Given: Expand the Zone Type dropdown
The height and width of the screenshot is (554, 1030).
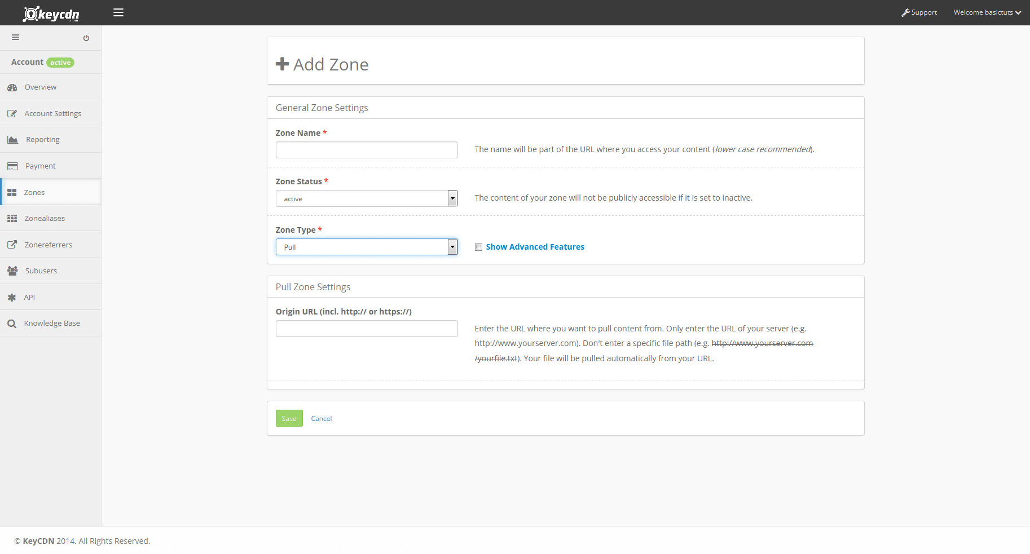Looking at the screenshot, I should (366, 247).
